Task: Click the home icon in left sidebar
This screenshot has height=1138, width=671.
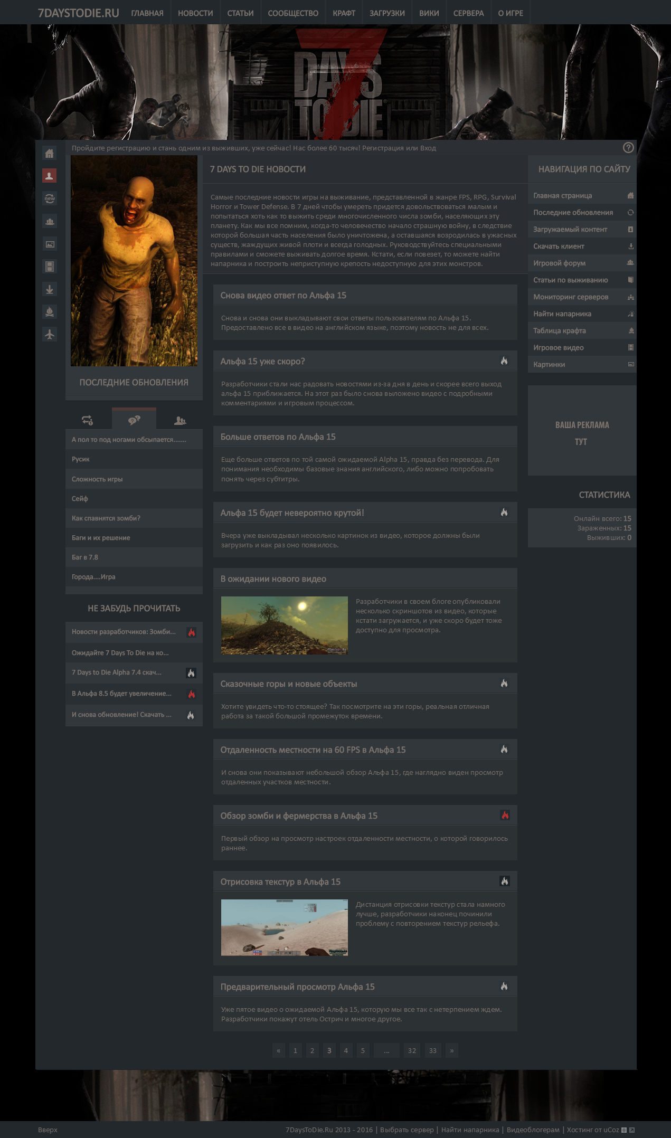Action: [49, 153]
